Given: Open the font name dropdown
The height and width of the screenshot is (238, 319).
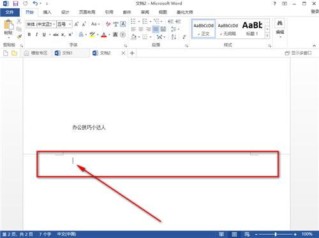Looking at the screenshot, I should [54, 24].
